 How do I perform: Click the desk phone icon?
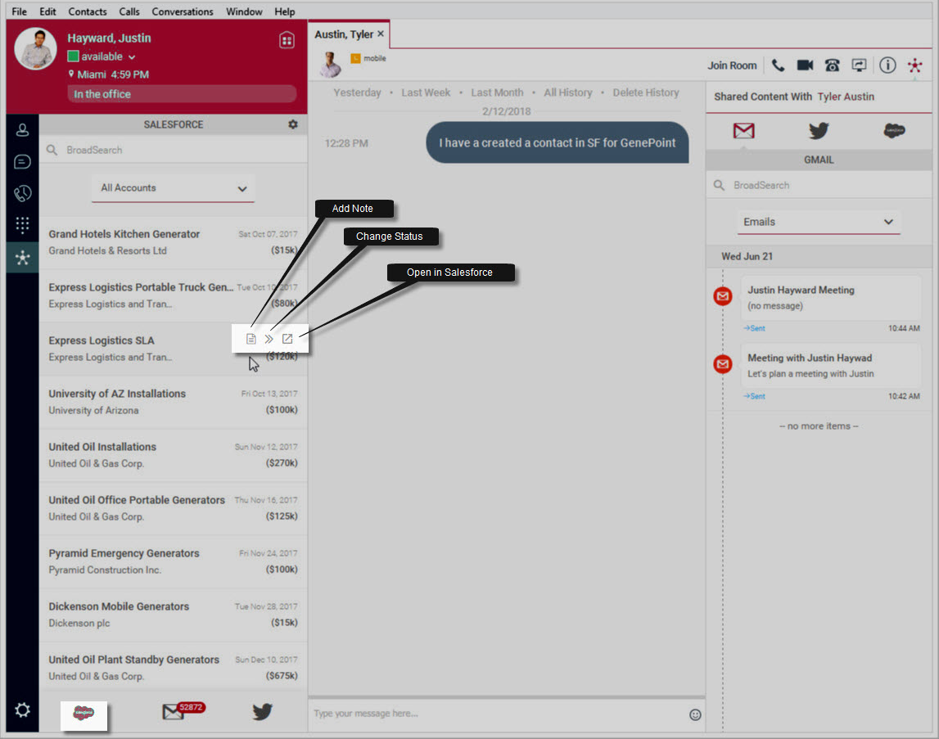point(833,65)
